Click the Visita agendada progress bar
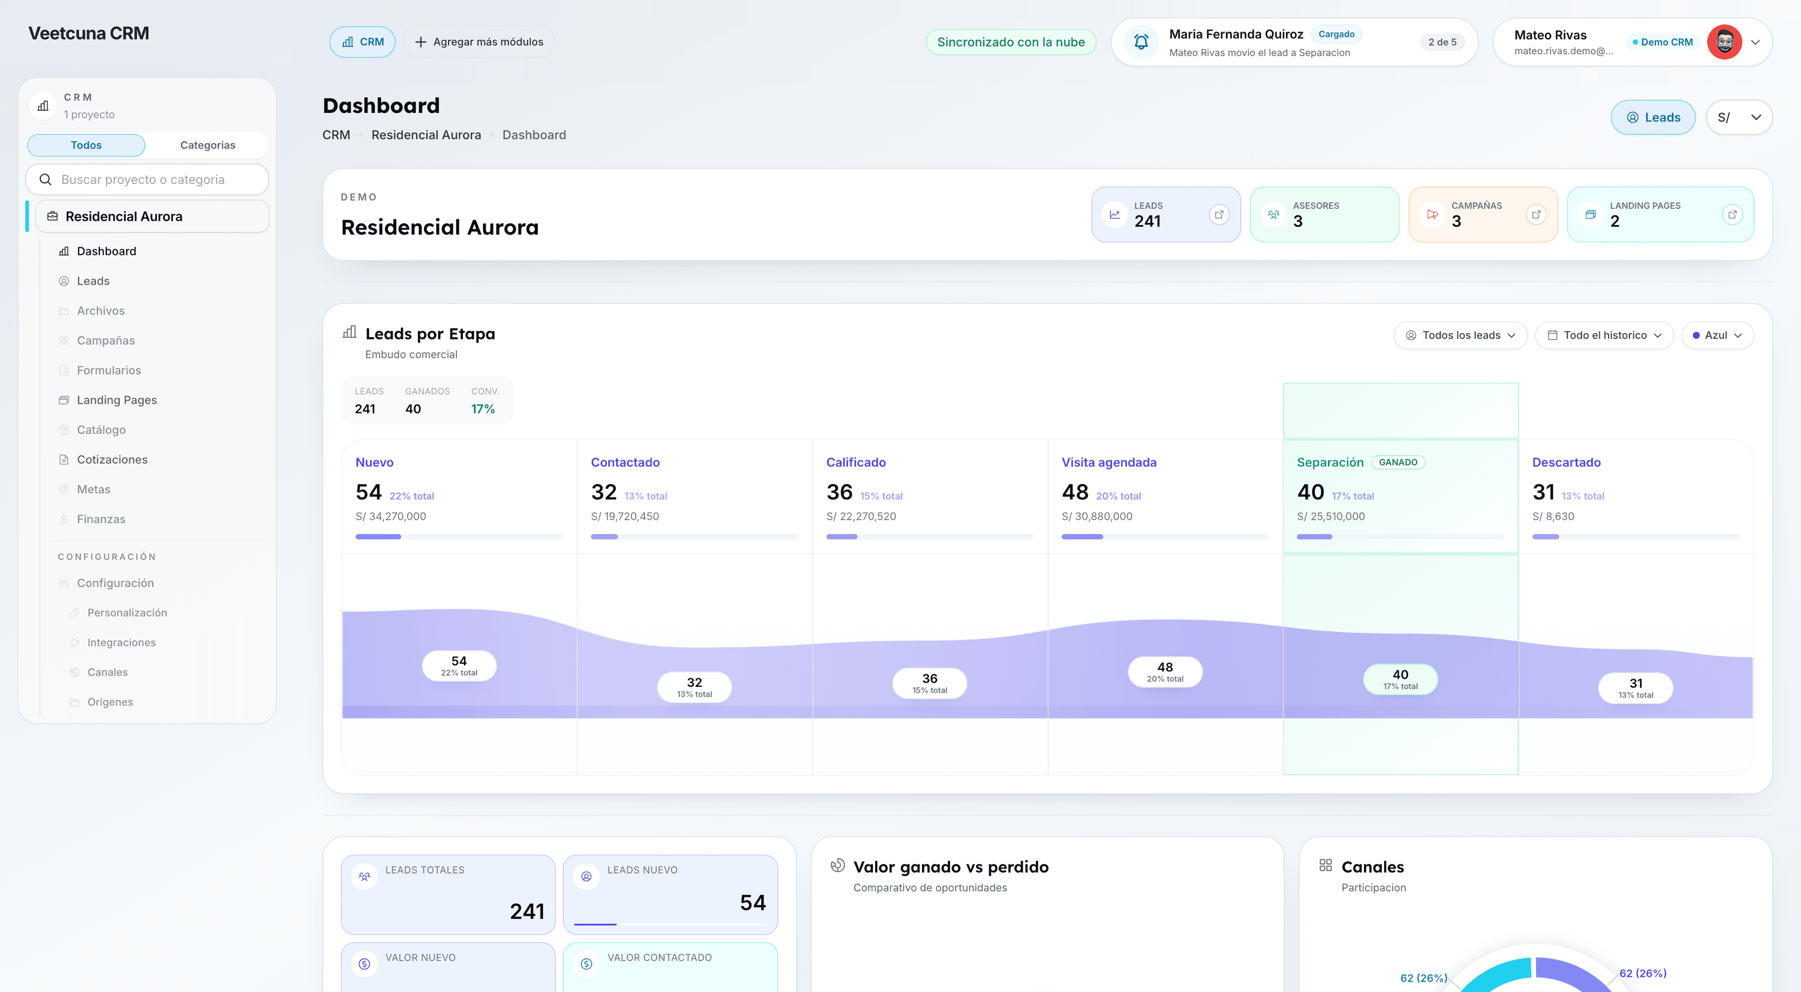The height and width of the screenshot is (992, 1801). 1165,537
